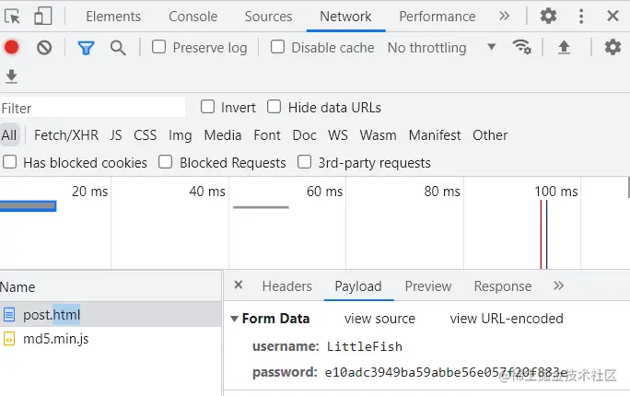Click the export HAR download arrow

tap(12, 76)
